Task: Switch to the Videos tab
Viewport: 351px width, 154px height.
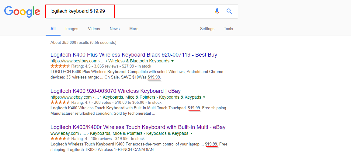Action: tap(94, 29)
